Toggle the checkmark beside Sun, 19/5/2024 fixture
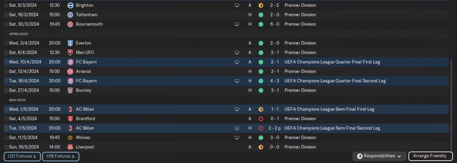The image size is (457, 163). point(6,147)
